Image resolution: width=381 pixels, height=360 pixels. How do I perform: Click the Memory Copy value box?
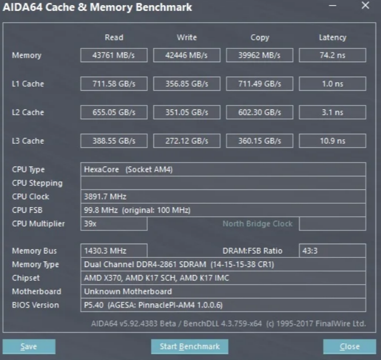tap(259, 55)
